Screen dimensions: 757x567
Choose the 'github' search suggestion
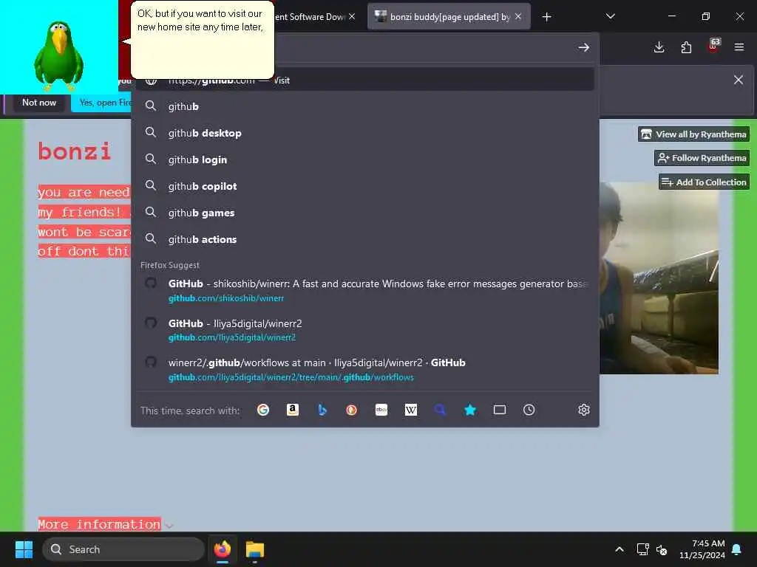pos(364,106)
